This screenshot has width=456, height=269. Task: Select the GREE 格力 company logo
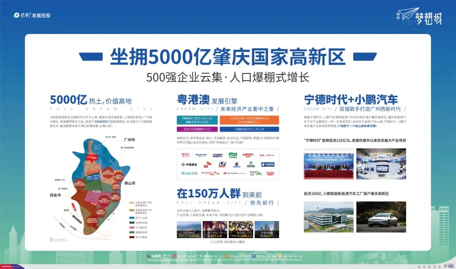[x=201, y=155]
